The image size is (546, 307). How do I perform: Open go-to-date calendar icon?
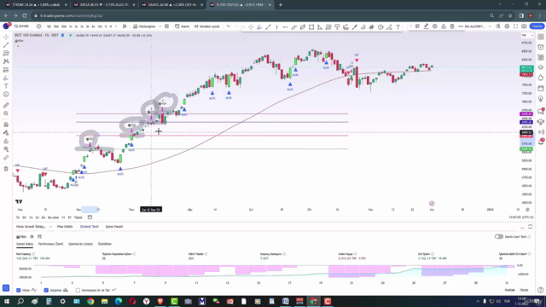pyautogui.click(x=90, y=217)
